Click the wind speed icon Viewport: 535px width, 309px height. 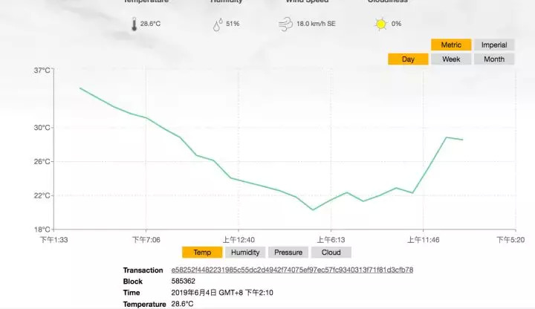coord(285,25)
